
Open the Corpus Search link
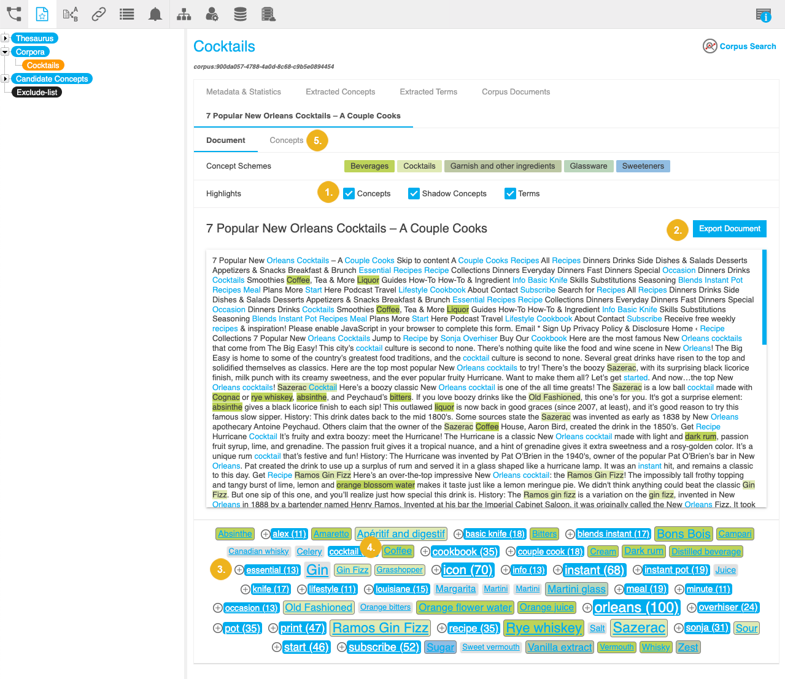pyautogui.click(x=740, y=47)
